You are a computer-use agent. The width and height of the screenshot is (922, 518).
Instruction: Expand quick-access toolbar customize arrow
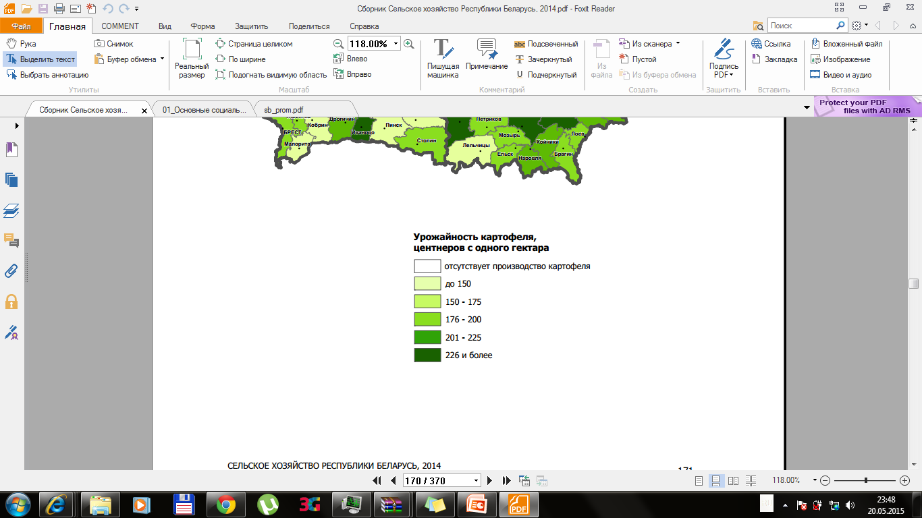136,9
